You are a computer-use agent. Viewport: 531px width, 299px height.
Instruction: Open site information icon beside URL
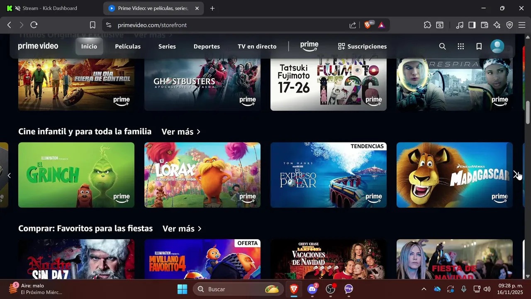108,25
